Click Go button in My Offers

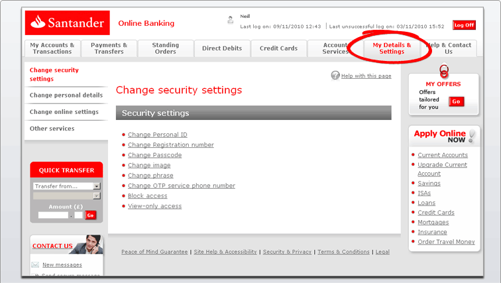click(456, 101)
